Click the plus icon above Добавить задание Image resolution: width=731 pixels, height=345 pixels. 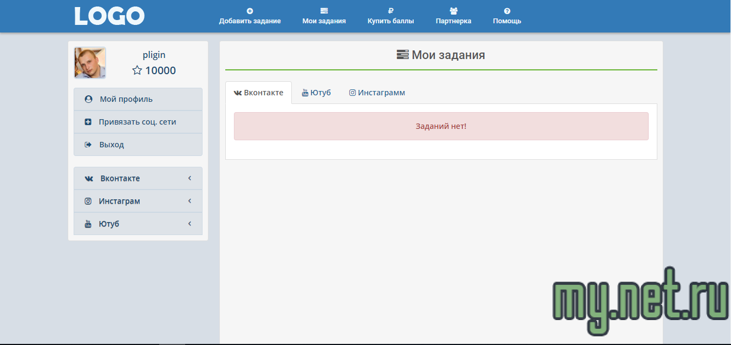(250, 11)
